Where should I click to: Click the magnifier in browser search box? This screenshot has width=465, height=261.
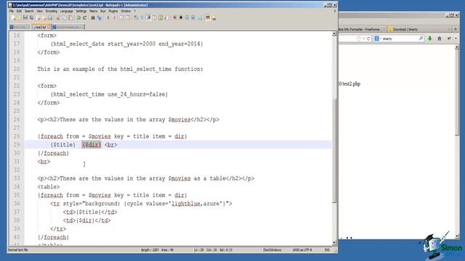pos(421,38)
